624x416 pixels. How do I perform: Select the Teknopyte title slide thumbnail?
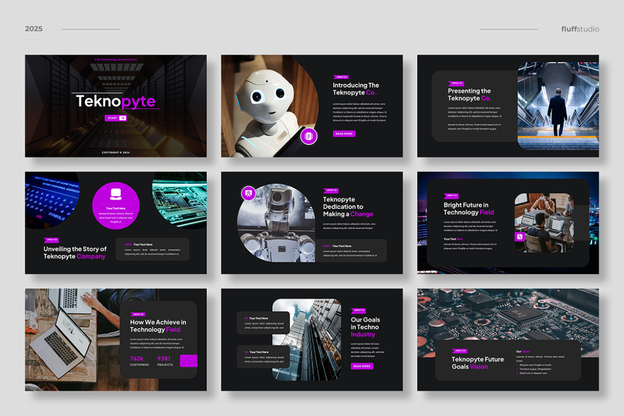tap(115, 106)
